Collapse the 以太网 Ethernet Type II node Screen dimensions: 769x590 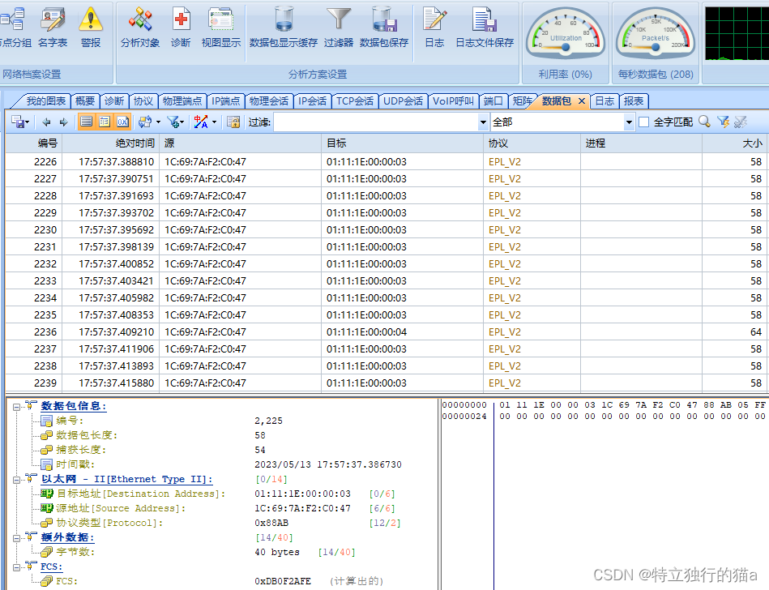pyautogui.click(x=16, y=480)
